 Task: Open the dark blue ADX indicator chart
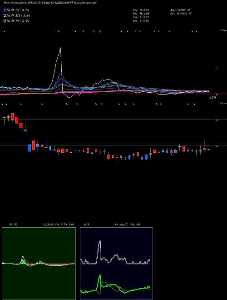pos(116,264)
